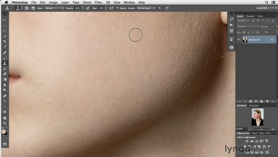Open the Flow slider dropdown arrow

click(x=106, y=8)
